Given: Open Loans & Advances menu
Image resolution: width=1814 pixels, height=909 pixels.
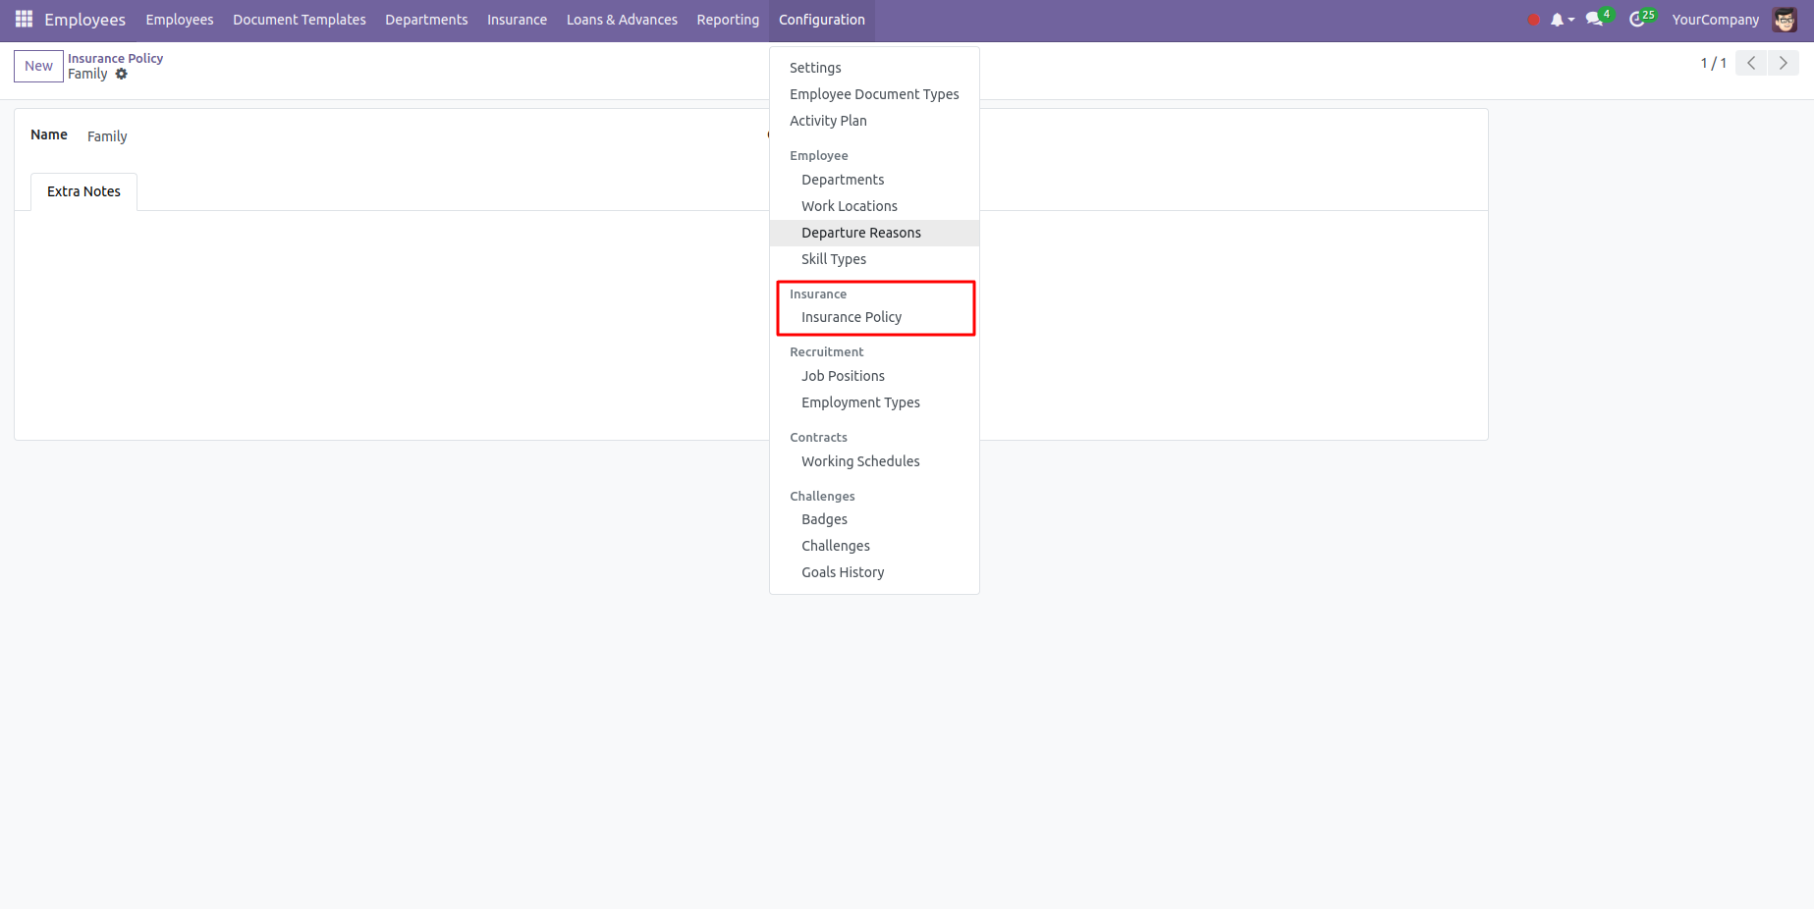Looking at the screenshot, I should [x=622, y=20].
